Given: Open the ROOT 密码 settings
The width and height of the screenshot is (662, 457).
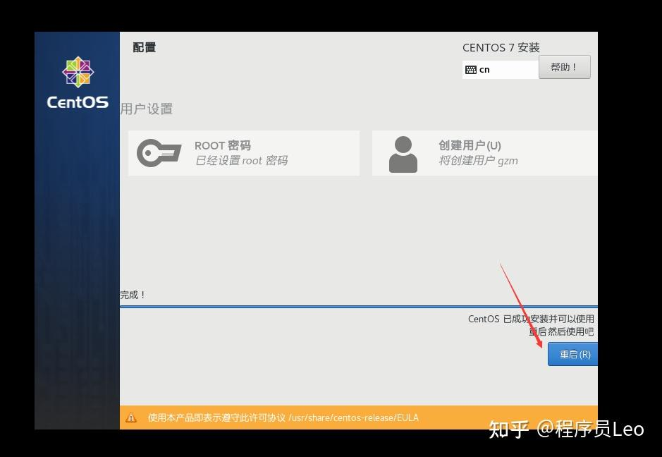Looking at the screenshot, I should 244,153.
